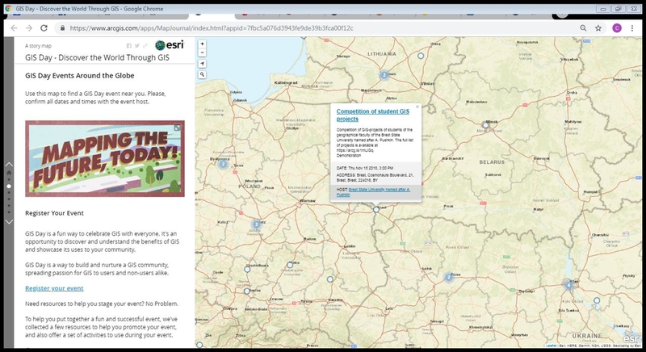Select the event marker southeast of Kyiv
Screen dimensions: 646x352
597,300
